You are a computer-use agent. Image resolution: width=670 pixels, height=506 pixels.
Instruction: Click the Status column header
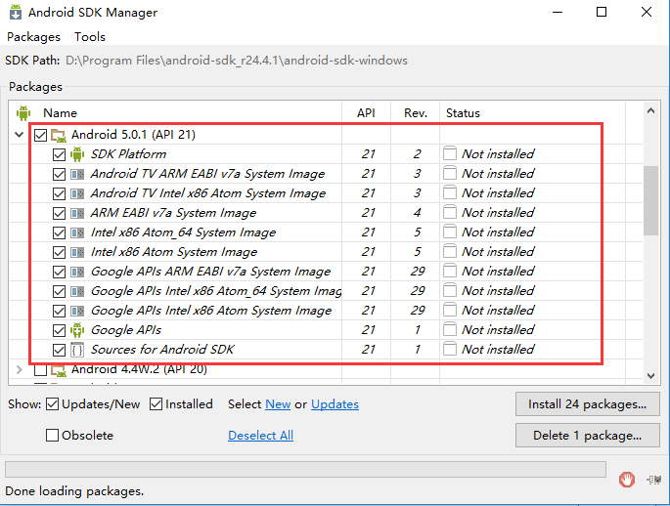tap(463, 113)
